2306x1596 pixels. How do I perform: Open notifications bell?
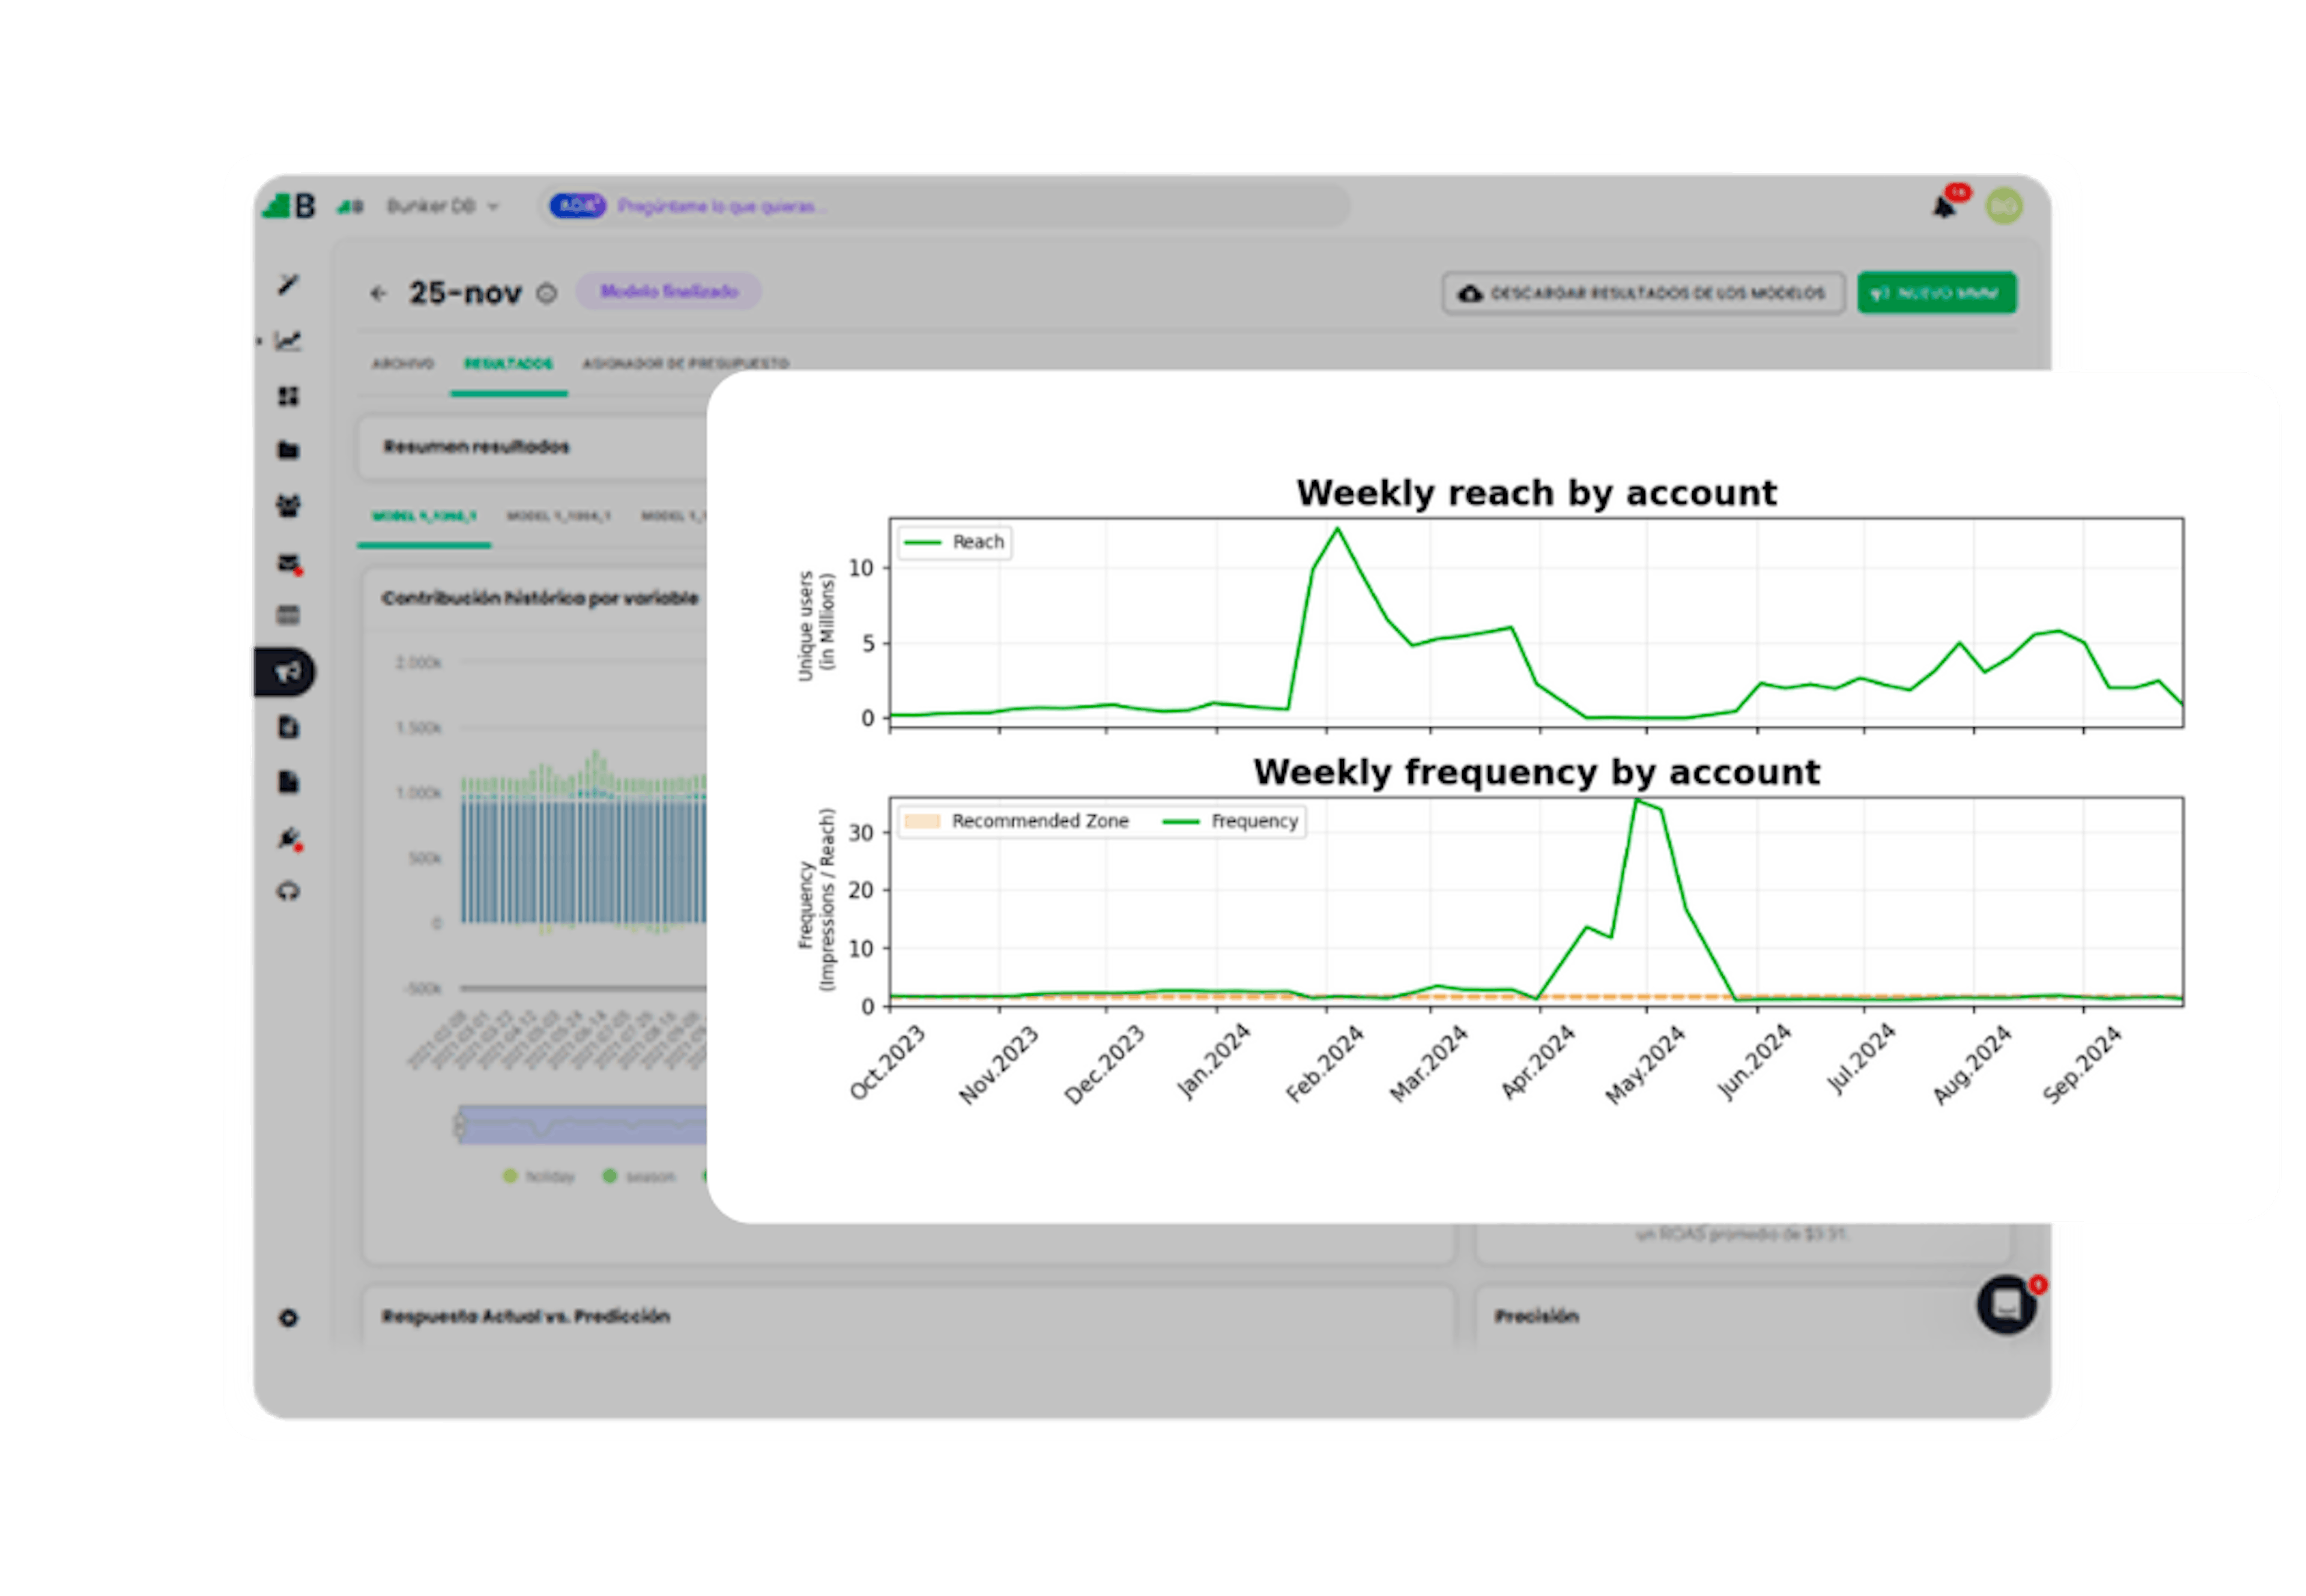pos(1944,206)
